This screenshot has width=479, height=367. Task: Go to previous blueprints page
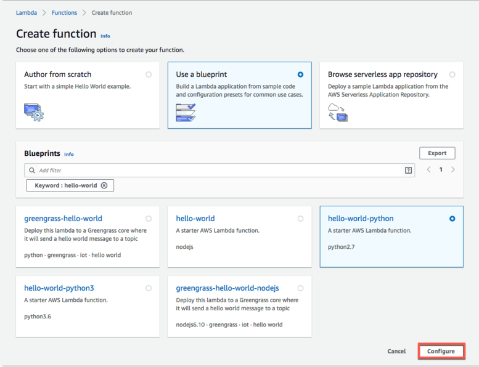(428, 169)
